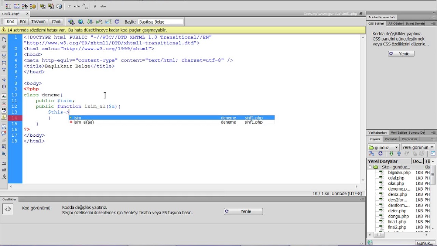Click the PHP URL variables icon
The height and width of the screenshot is (246, 437).
[16, 6]
